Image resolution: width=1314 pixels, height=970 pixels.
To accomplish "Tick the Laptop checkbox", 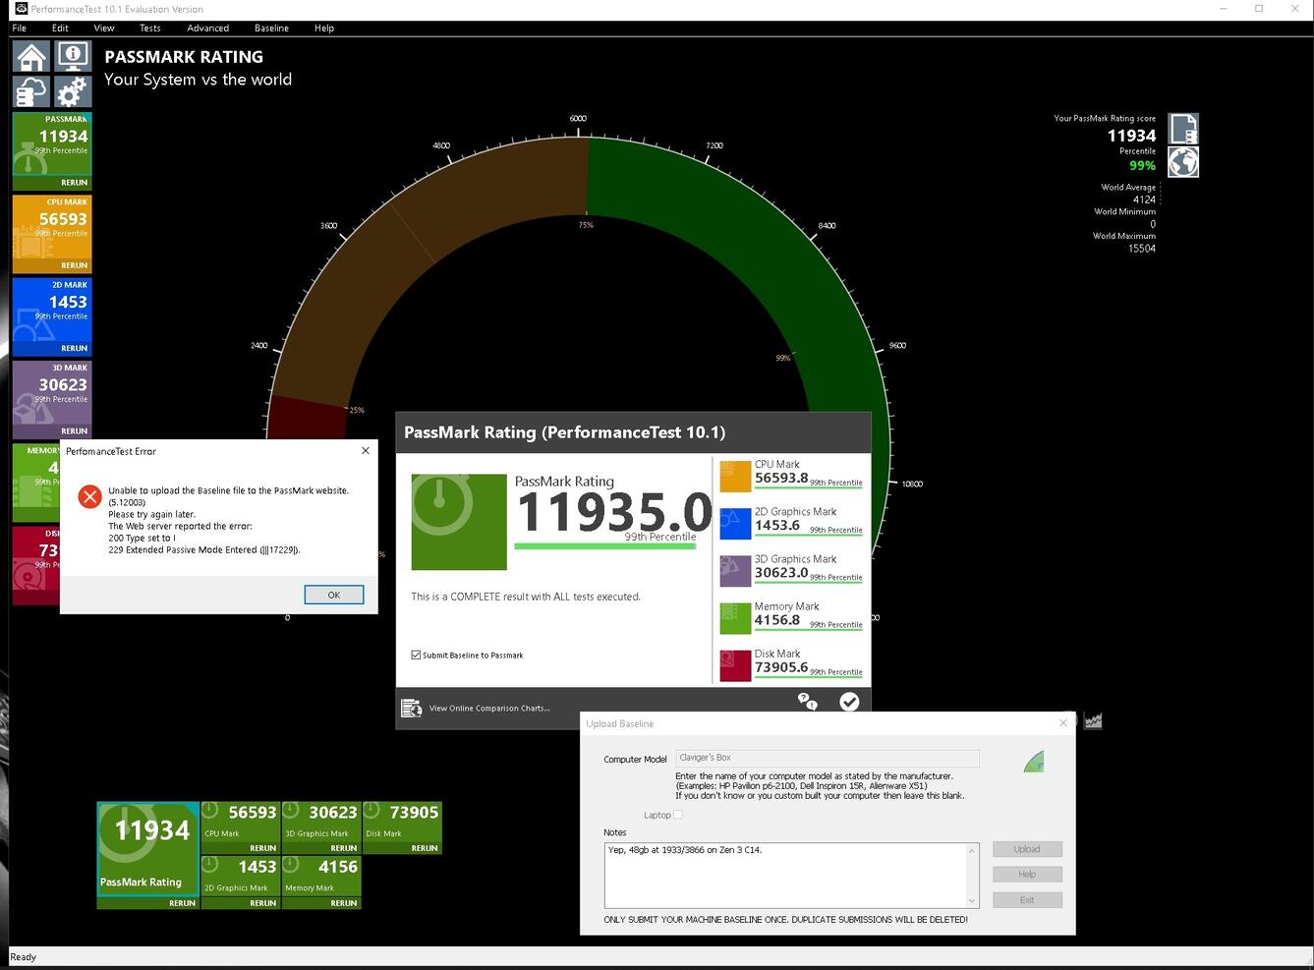I will click(678, 815).
